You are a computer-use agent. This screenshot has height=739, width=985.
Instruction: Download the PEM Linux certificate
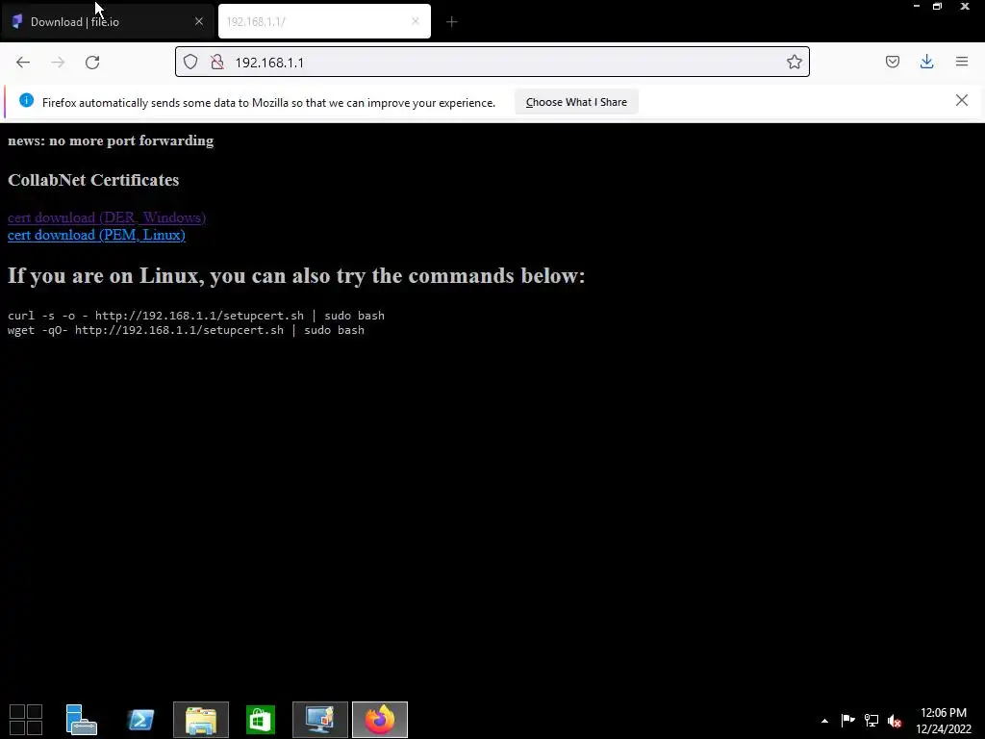coord(96,235)
